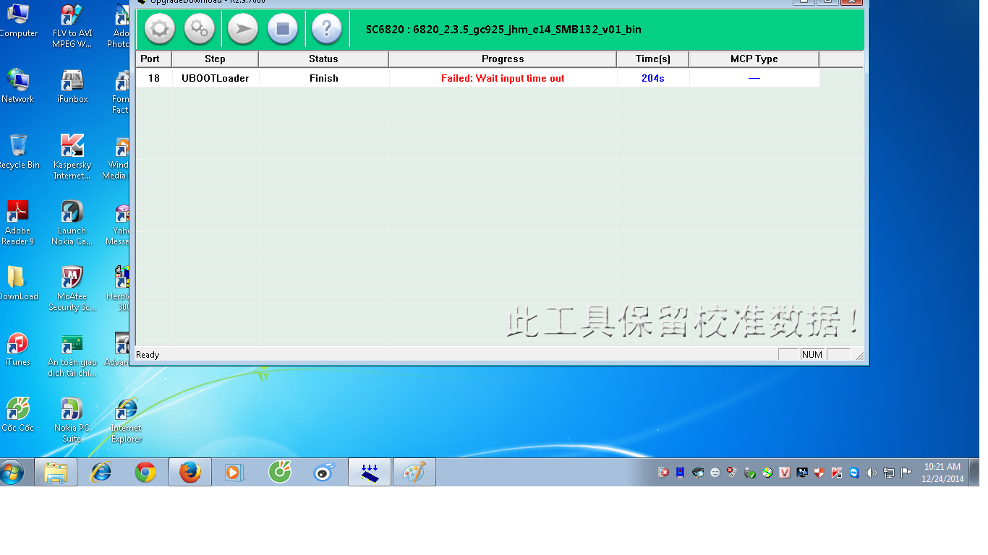This screenshot has width=988, height=555.
Task: Select FLV to AVI MPEG desktop shortcut
Action: coord(72,26)
